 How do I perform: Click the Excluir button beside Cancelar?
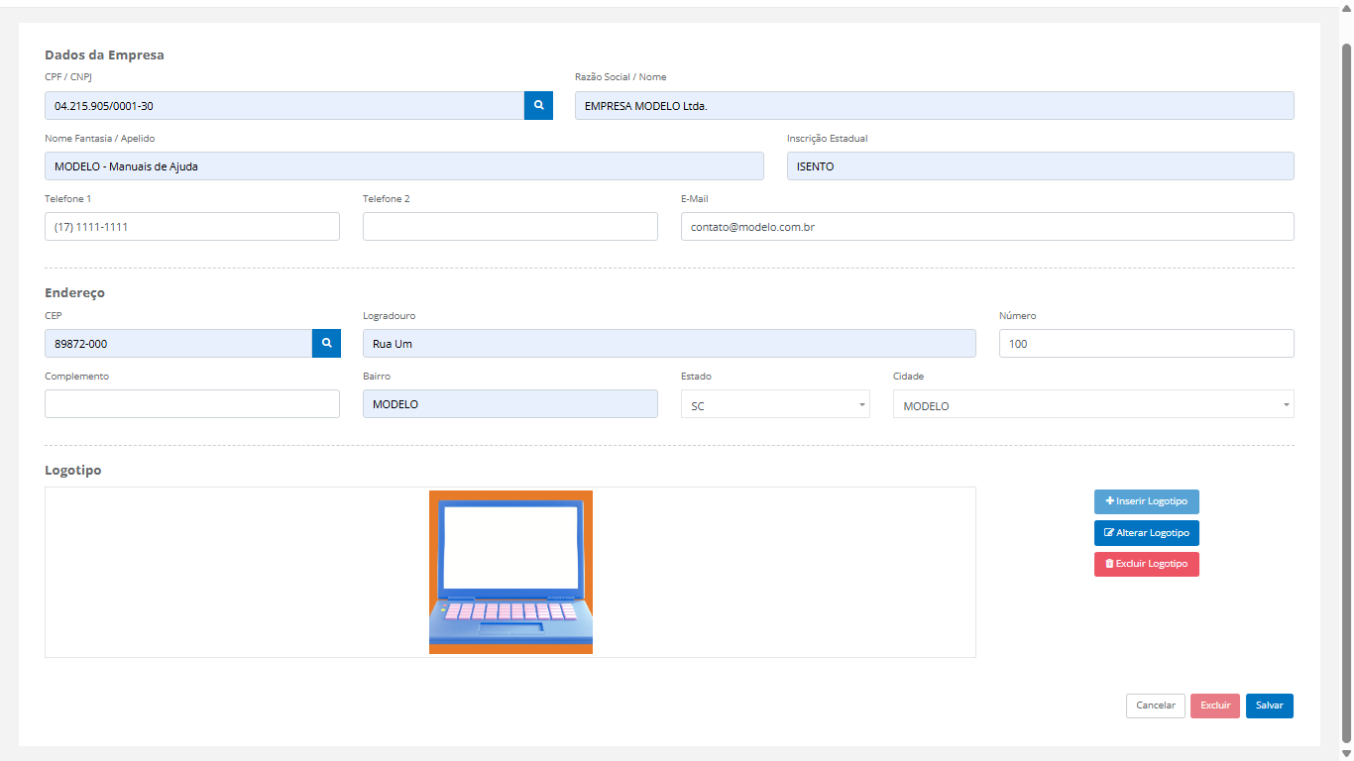point(1214,706)
